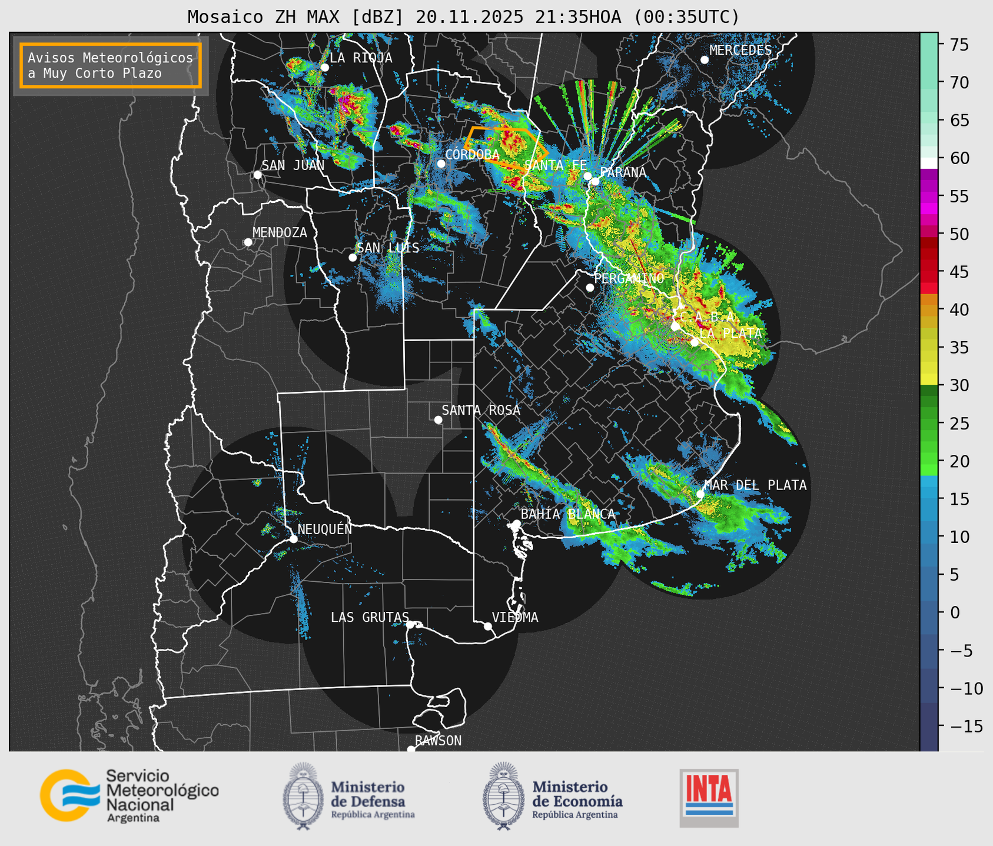
Task: Select the Pergamino city marker
Action: pos(590,288)
